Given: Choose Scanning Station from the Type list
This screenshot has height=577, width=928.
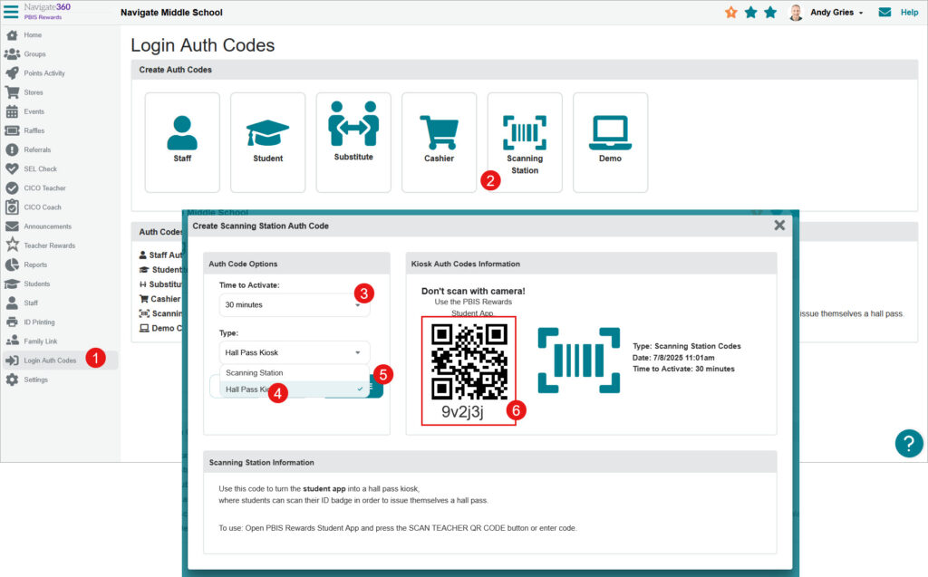Looking at the screenshot, I should tap(295, 373).
